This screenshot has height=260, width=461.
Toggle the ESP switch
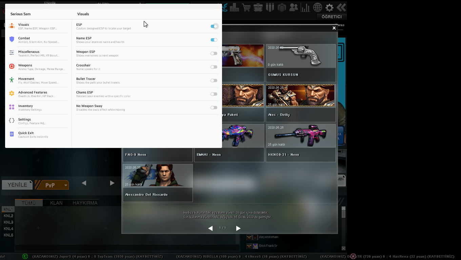coord(214,26)
